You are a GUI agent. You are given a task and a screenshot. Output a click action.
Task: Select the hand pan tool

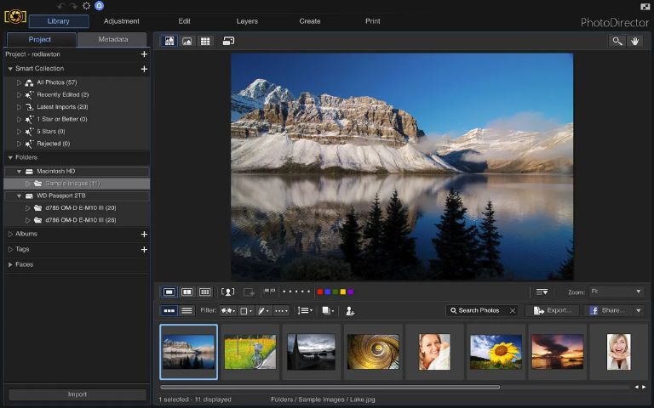coord(634,41)
